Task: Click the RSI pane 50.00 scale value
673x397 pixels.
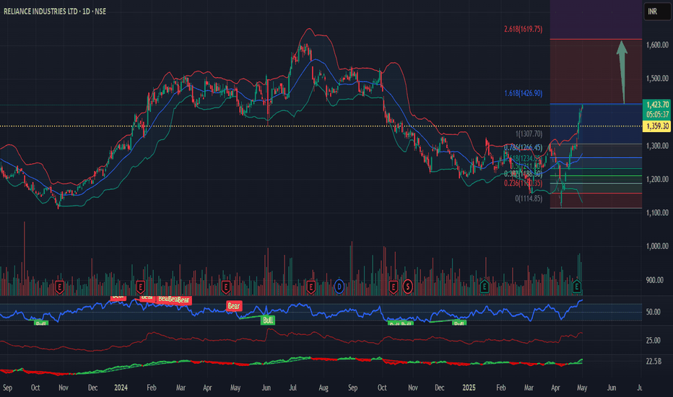Action: [x=653, y=312]
